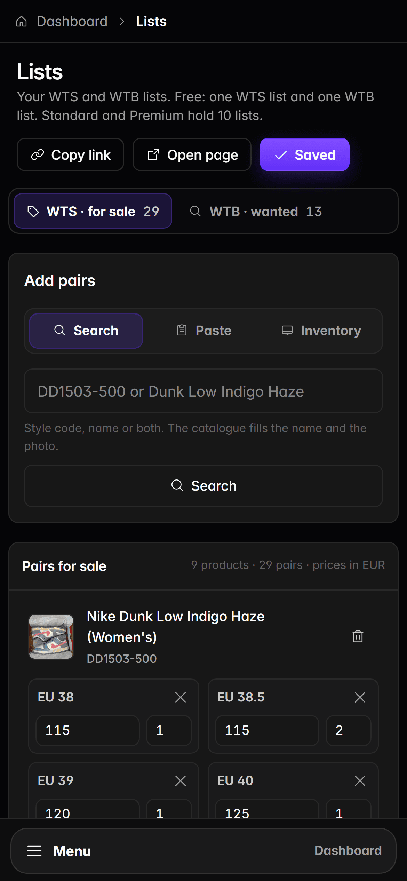407x881 pixels.
Task: Click the home icon in breadcrumb
Action: pyautogui.click(x=22, y=22)
